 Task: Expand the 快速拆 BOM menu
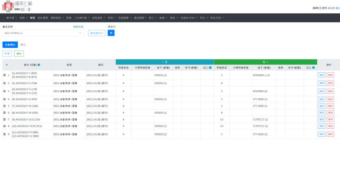pos(188,18)
